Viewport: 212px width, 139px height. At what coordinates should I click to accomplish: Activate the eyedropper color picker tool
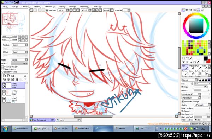click(198, 62)
